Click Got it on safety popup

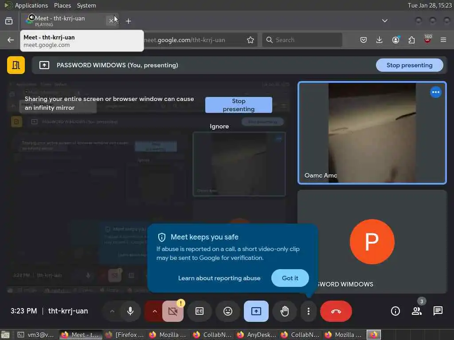point(290,278)
